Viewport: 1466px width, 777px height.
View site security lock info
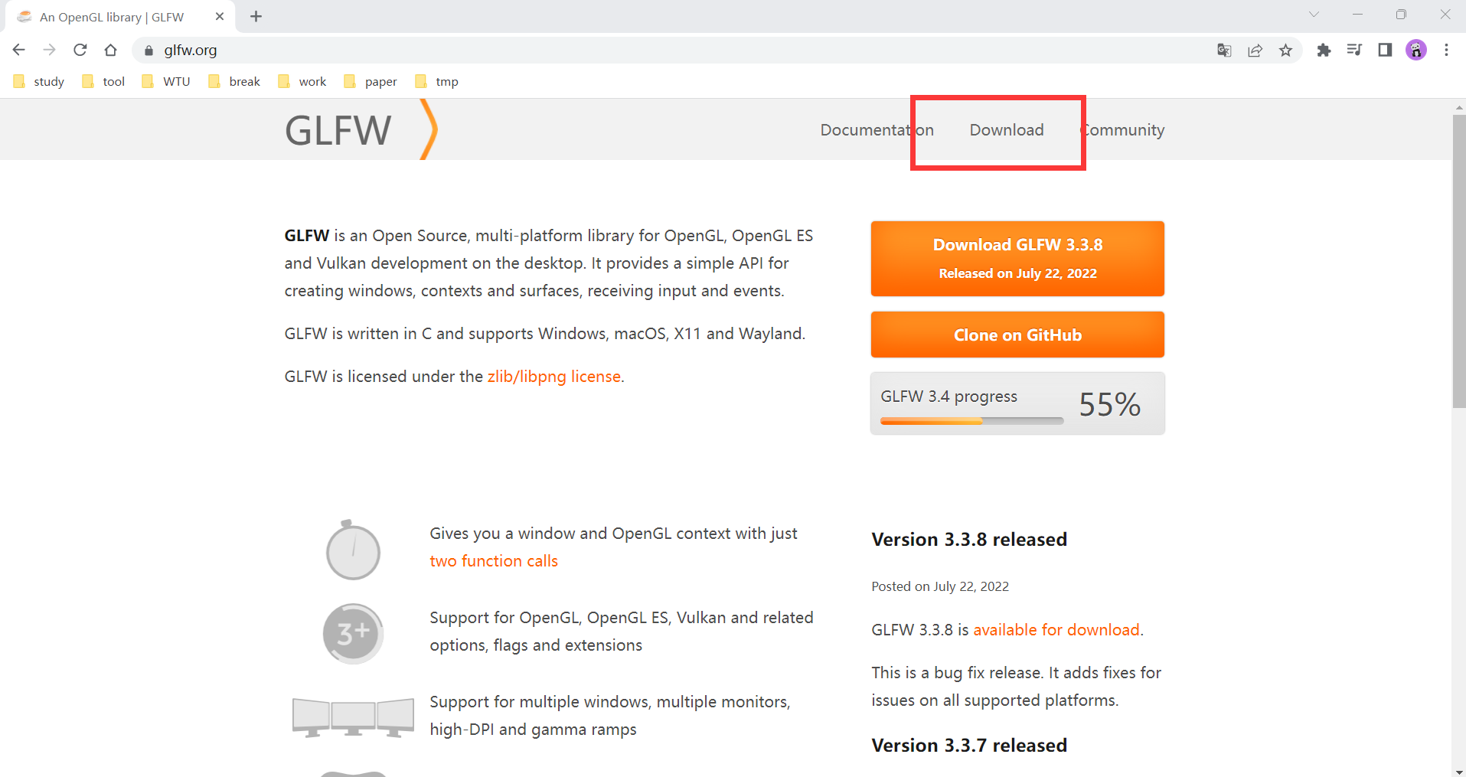click(x=149, y=51)
